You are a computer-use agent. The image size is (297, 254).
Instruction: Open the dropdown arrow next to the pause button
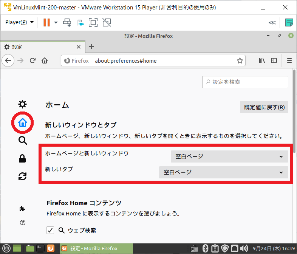pyautogui.click(x=56, y=23)
